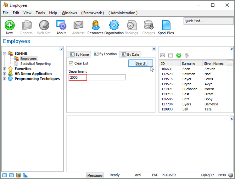This screenshot has width=235, height=179.
Task: Select the Programming Techniques item
Action: click(x=37, y=79)
